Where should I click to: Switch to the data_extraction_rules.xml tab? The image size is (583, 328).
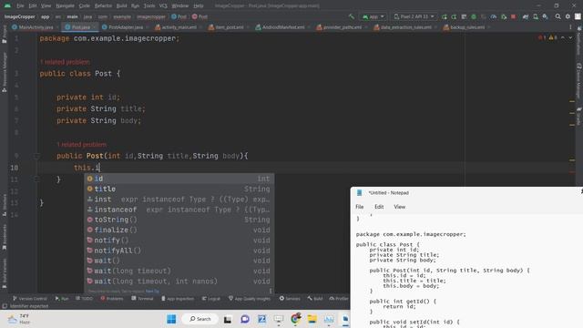[x=405, y=27]
